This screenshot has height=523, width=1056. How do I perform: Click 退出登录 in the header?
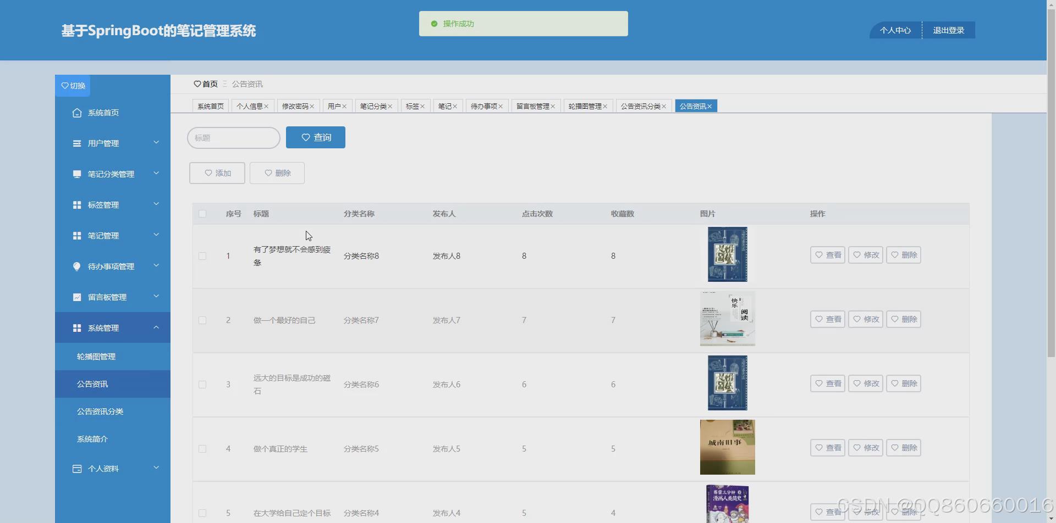coord(949,30)
